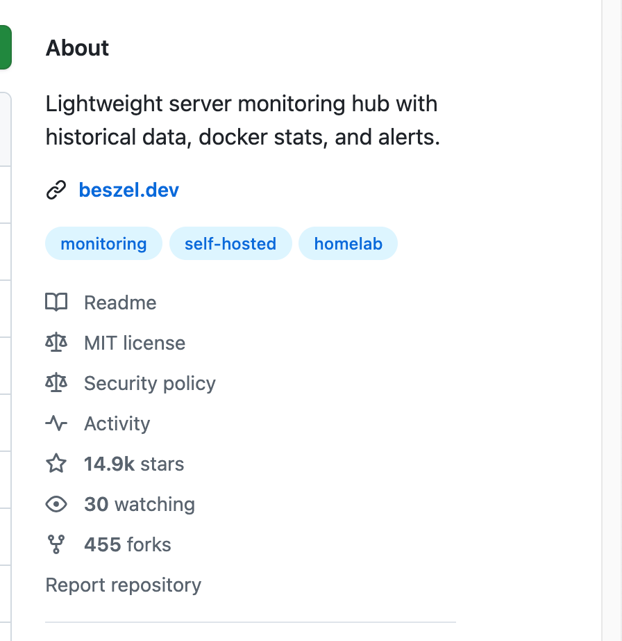Click the scale icon beside Security policy
The height and width of the screenshot is (641, 622).
coord(56,383)
